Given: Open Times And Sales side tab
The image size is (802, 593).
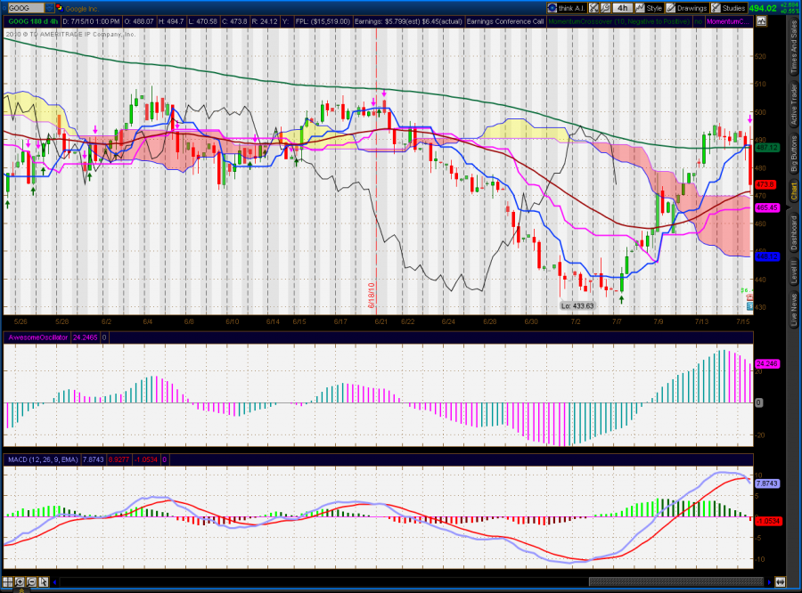Looking at the screenshot, I should point(794,47).
